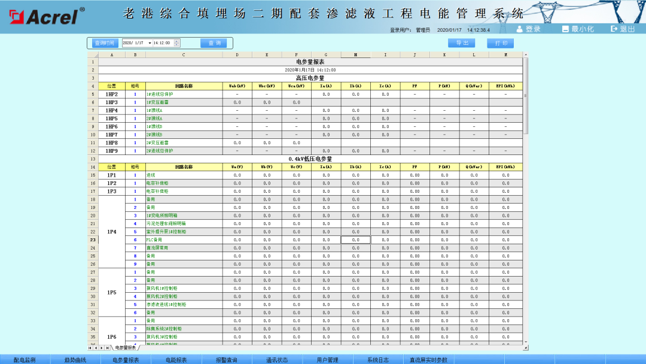Open the 系统日志 menu
The width and height of the screenshot is (646, 364).
[378, 360]
